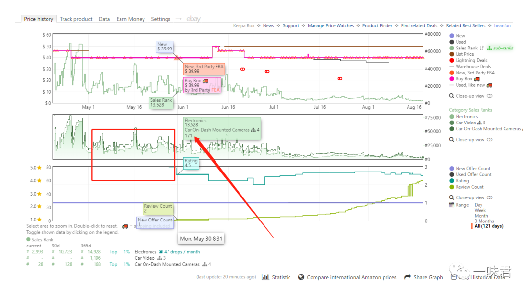
Task: Toggle the Lightning Deals legend dot
Action: point(452,60)
